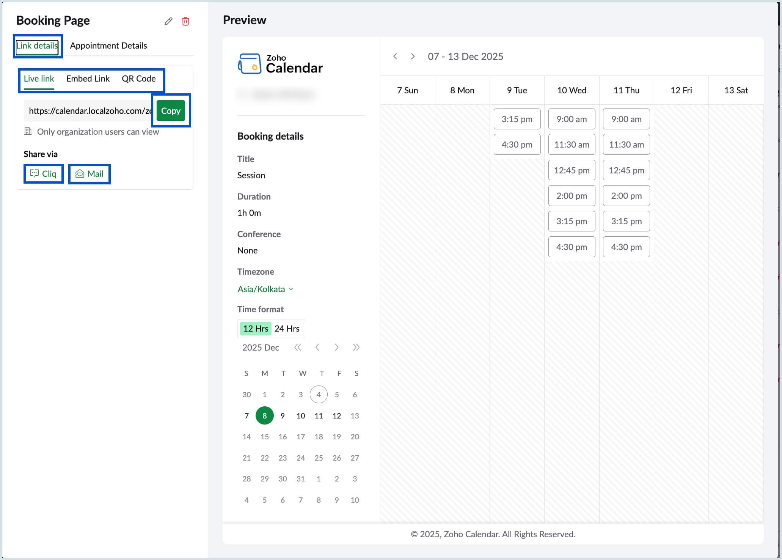Select the 12 Hrs time format
This screenshot has width=782, height=560.
coord(256,329)
